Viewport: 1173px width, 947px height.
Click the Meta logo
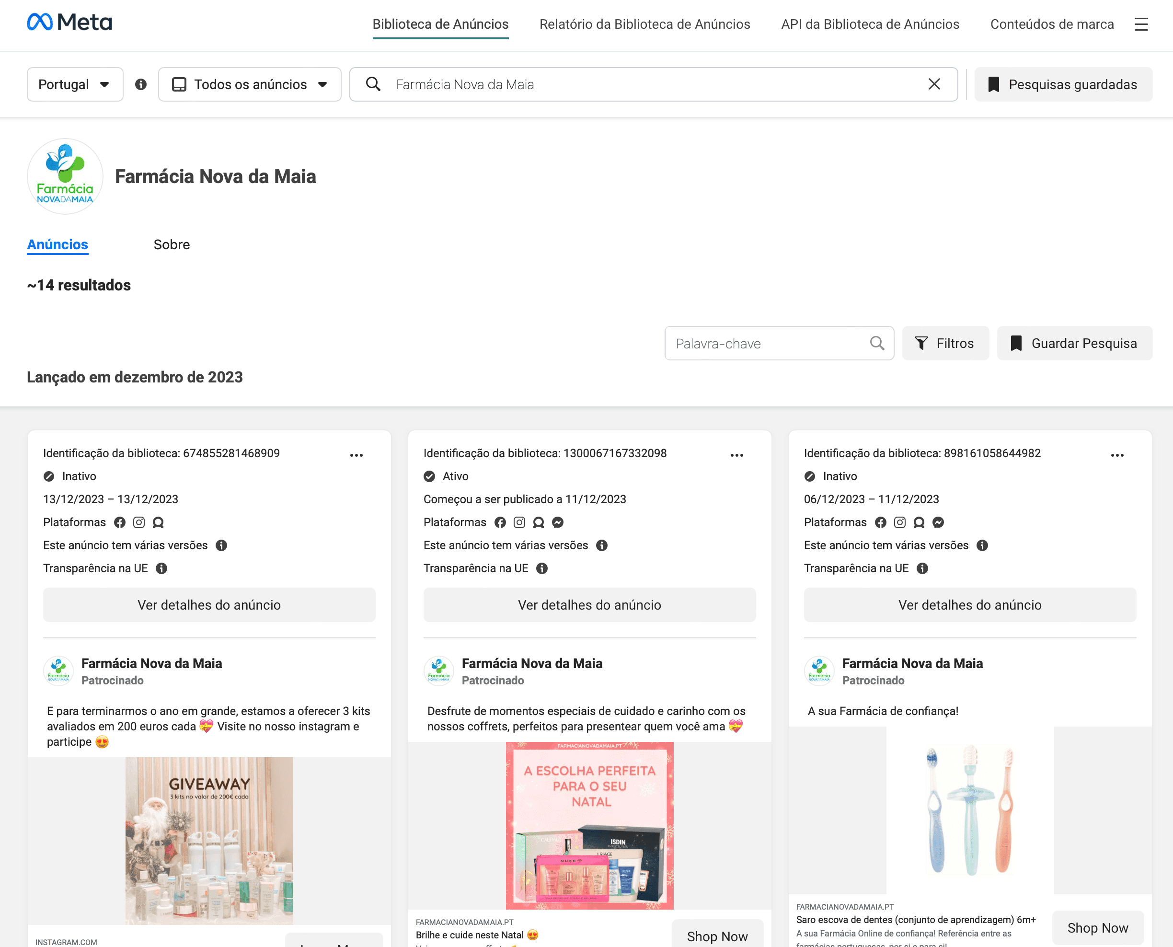tap(69, 23)
